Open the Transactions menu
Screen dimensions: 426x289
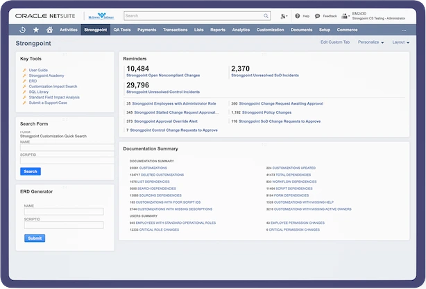pos(175,30)
